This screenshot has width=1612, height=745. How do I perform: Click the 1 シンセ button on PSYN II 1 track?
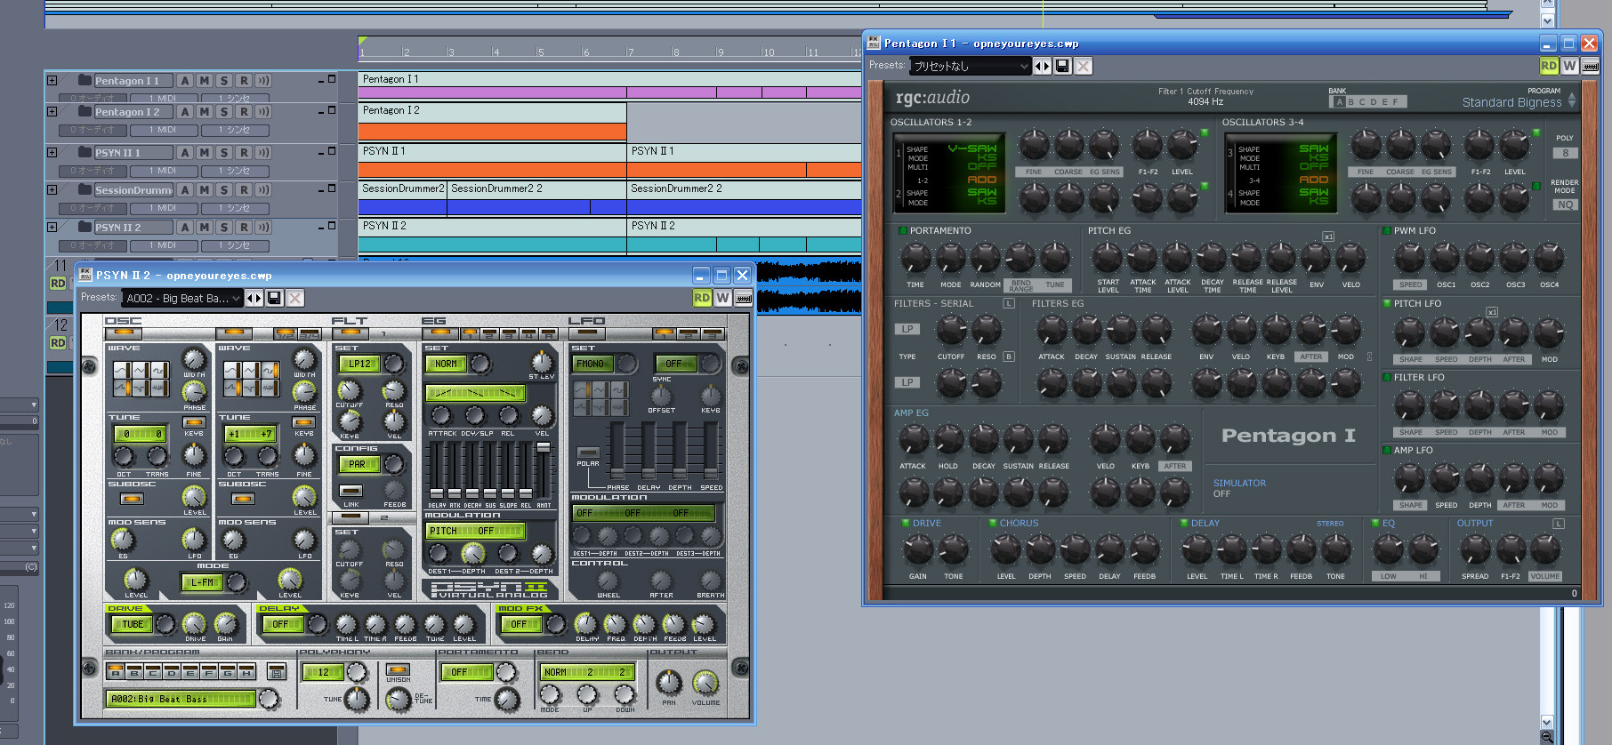(x=234, y=170)
